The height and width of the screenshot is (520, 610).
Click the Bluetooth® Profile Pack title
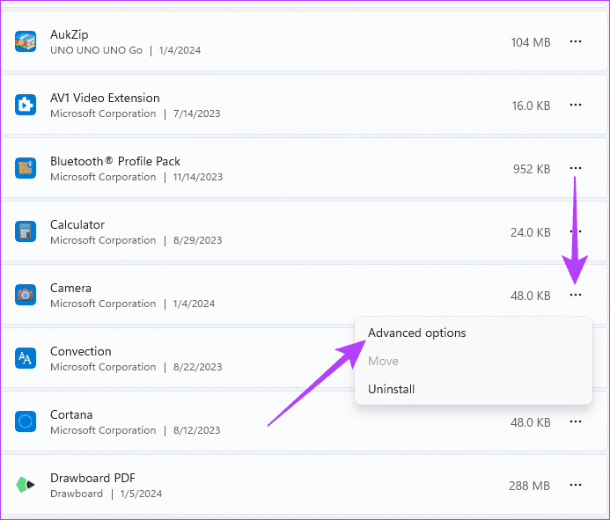(115, 161)
